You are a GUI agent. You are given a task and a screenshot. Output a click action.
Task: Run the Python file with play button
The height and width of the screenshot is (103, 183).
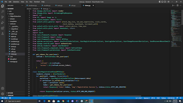(x=173, y=5)
